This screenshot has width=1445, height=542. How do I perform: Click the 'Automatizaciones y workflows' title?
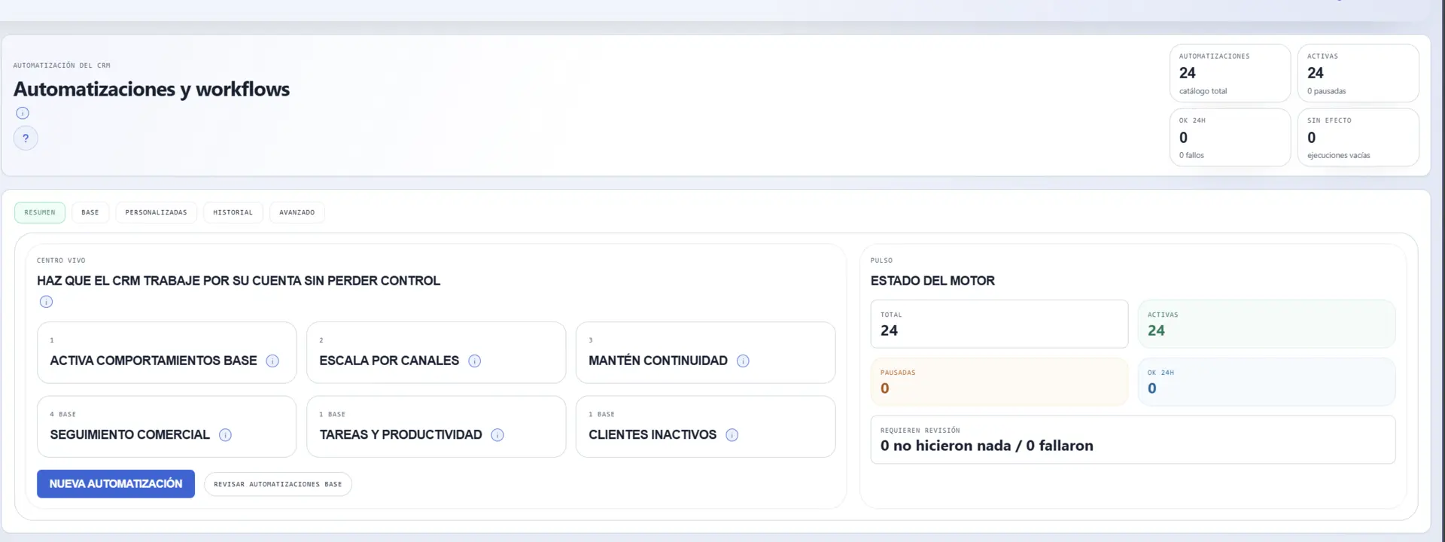click(x=151, y=89)
